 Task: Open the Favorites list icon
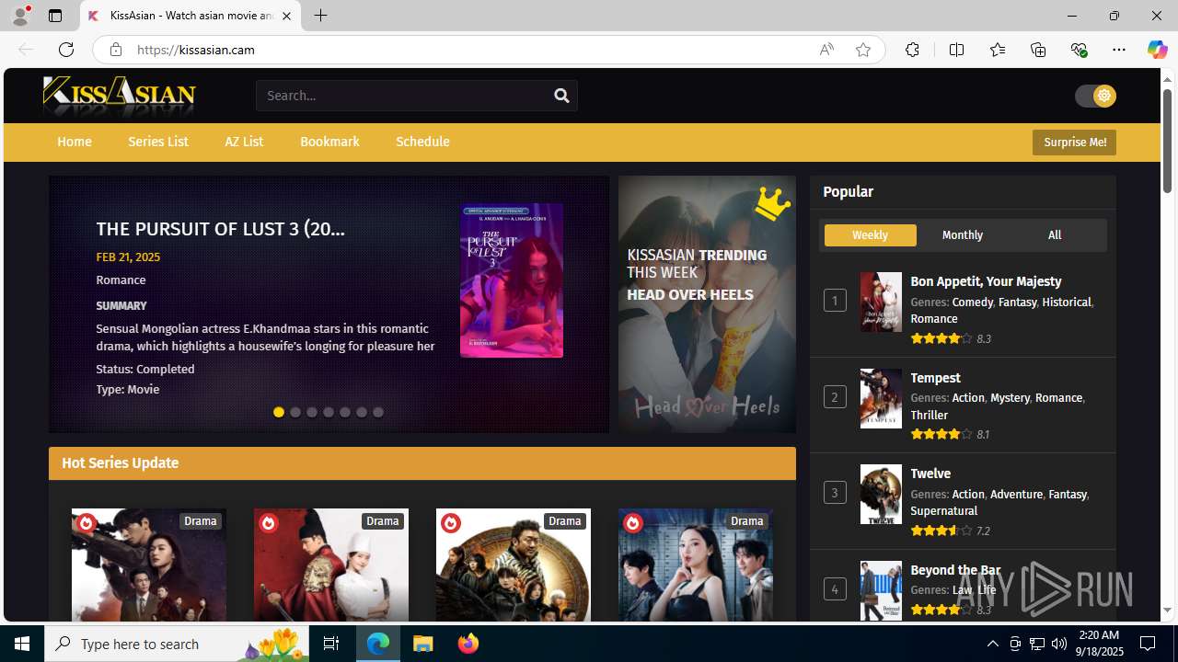coord(997,50)
